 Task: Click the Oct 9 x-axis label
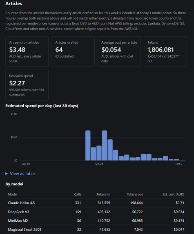coord(179,164)
